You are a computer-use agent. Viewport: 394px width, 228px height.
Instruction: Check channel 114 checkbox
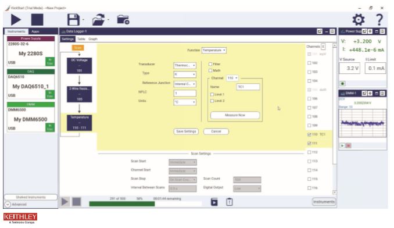click(x=309, y=170)
